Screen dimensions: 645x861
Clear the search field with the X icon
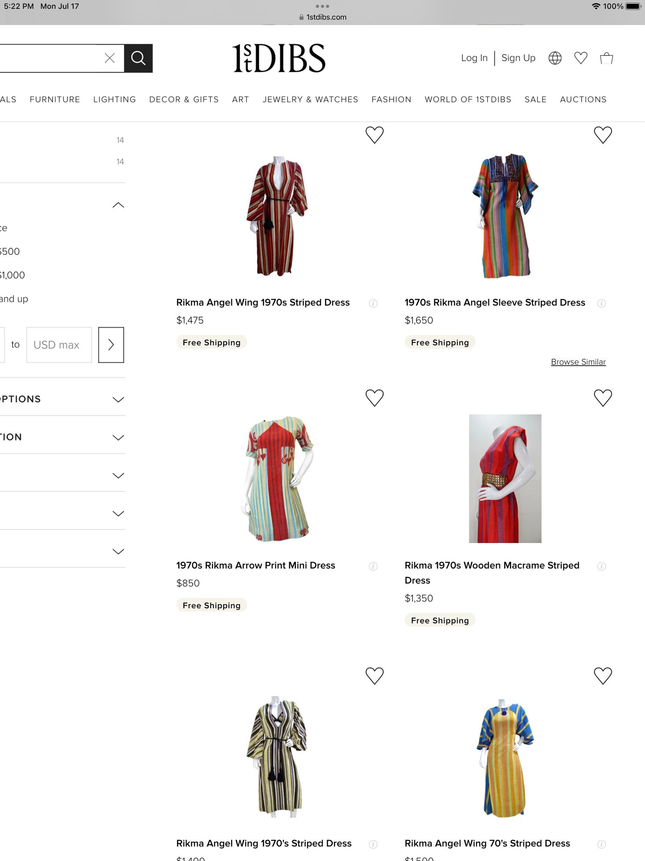(110, 58)
